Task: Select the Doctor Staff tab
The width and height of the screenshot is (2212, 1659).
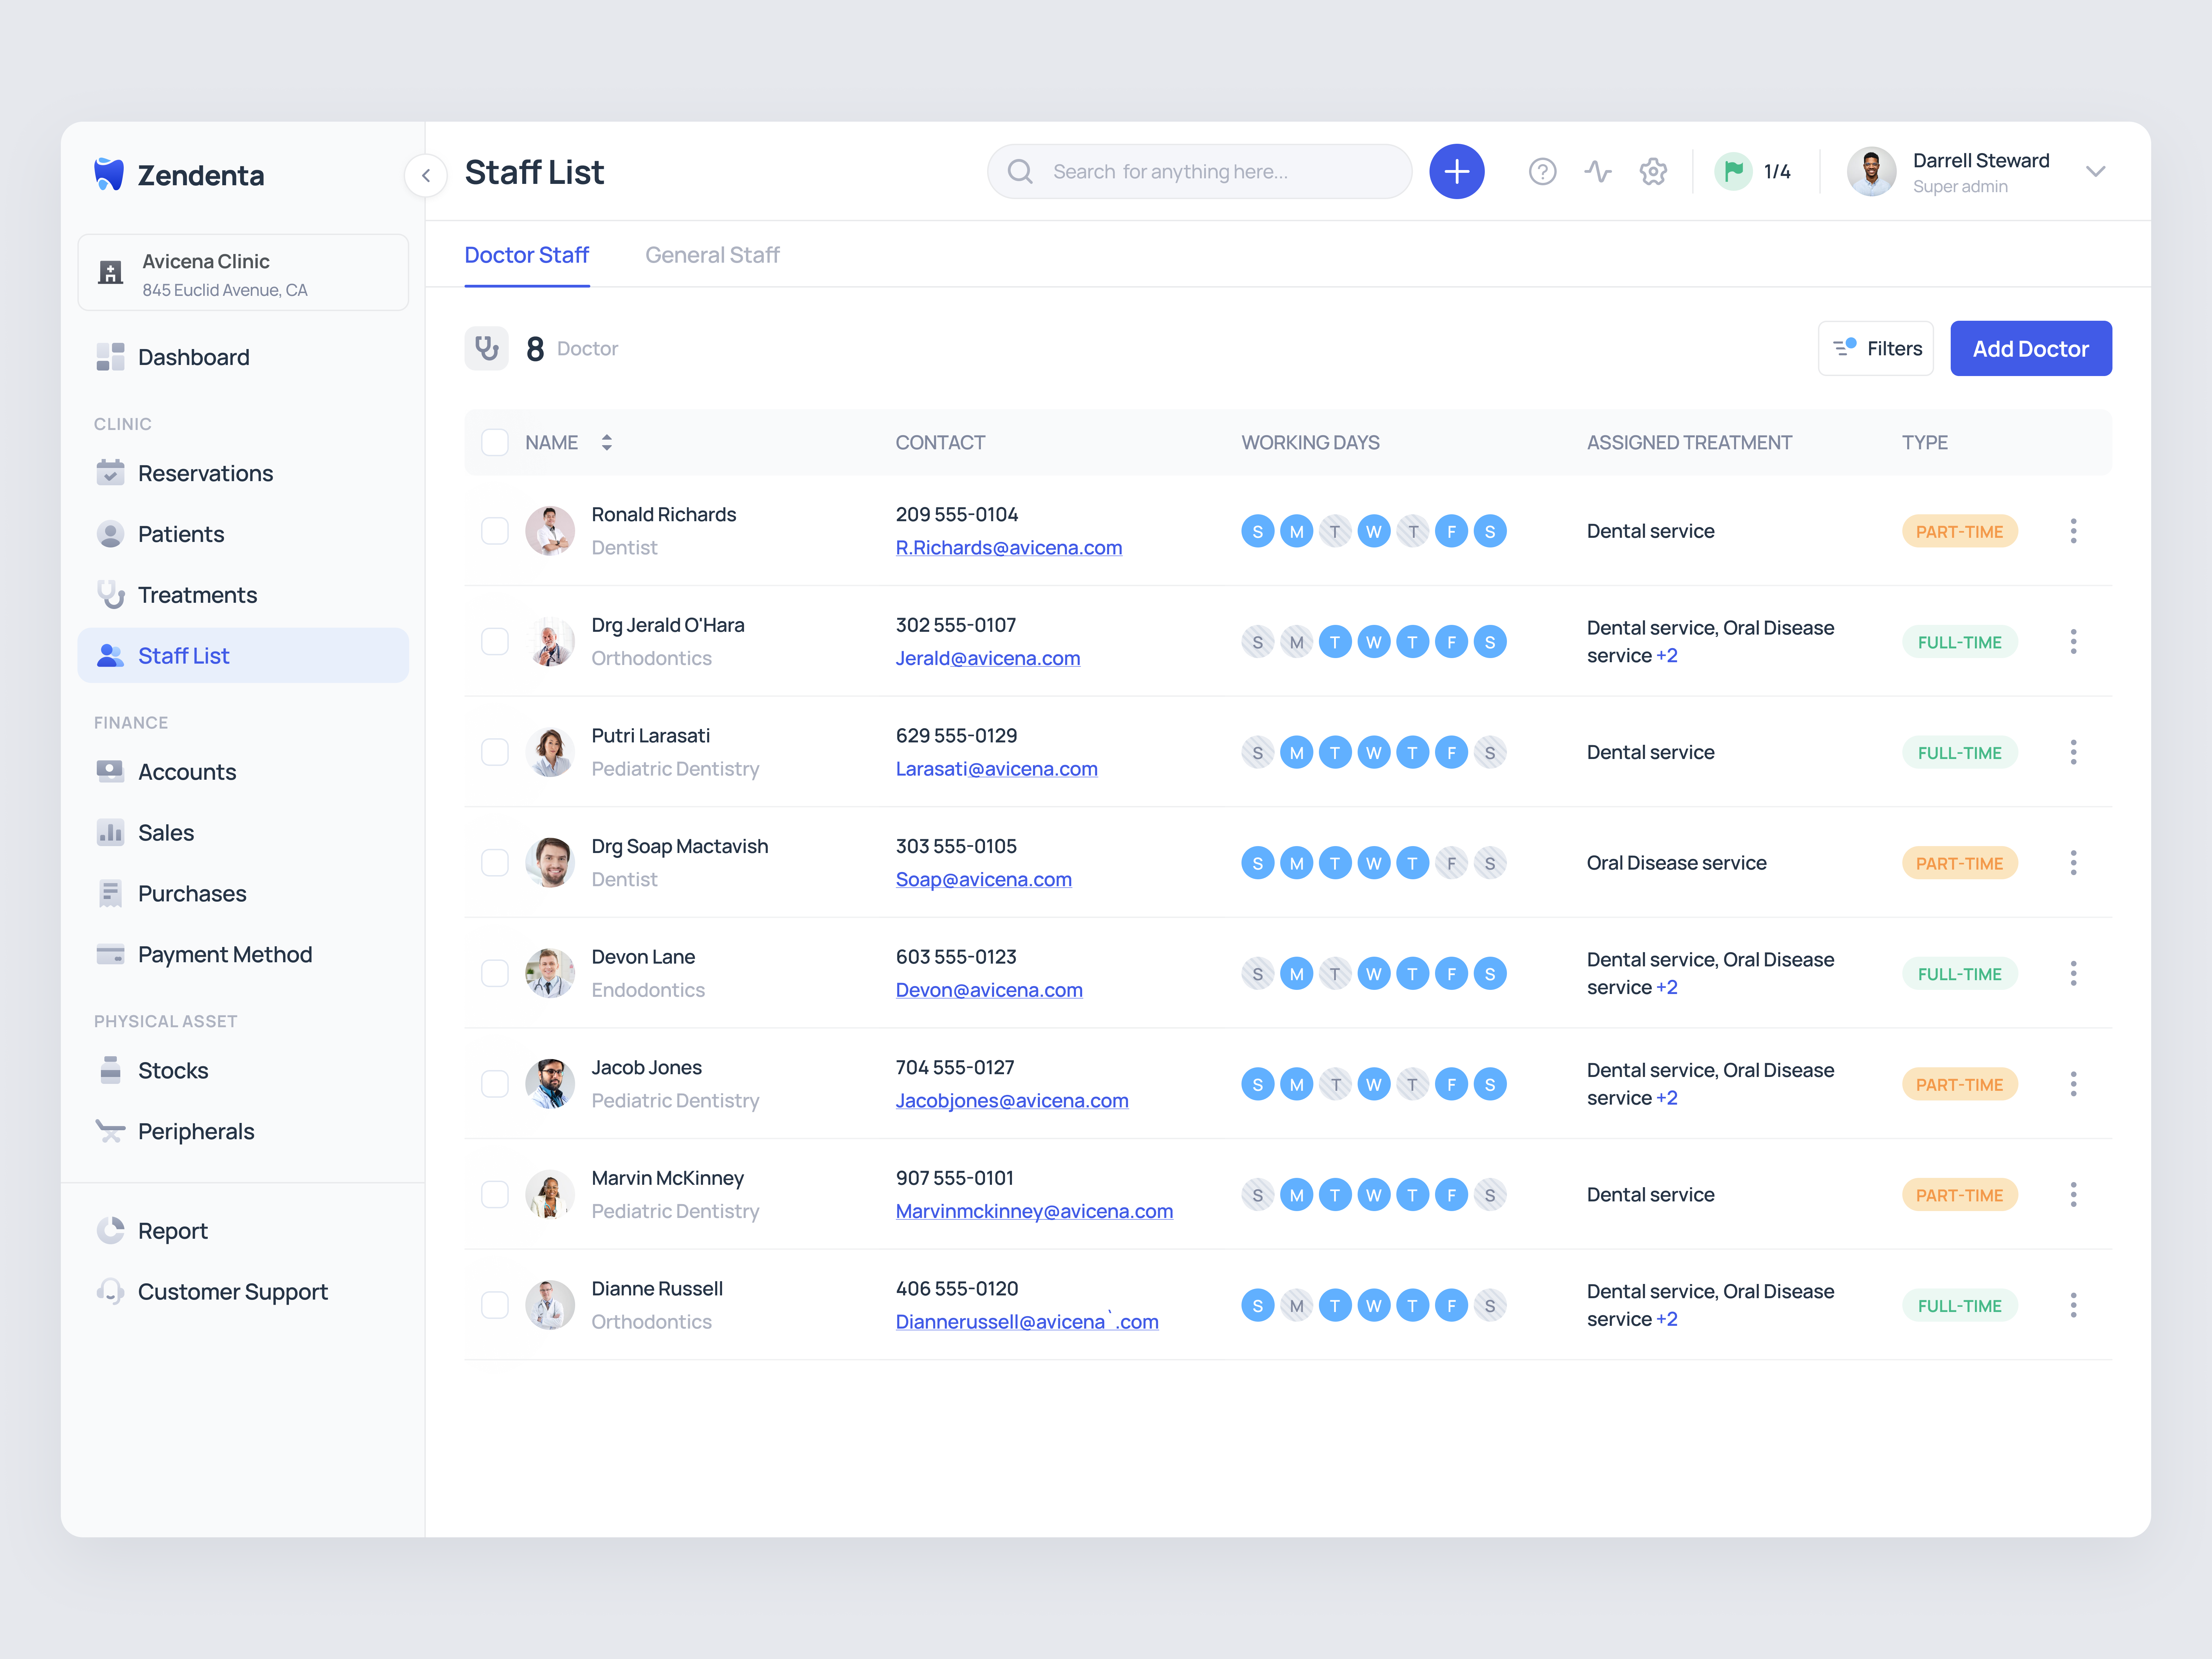Action: (527, 255)
